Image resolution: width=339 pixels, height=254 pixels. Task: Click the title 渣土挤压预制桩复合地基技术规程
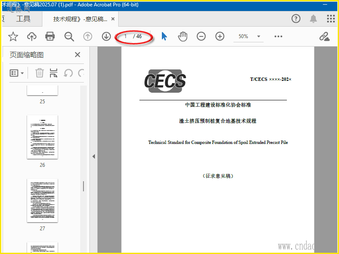[x=217, y=121]
